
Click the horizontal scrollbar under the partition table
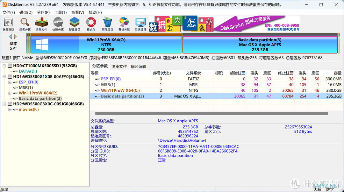click(x=211, y=113)
